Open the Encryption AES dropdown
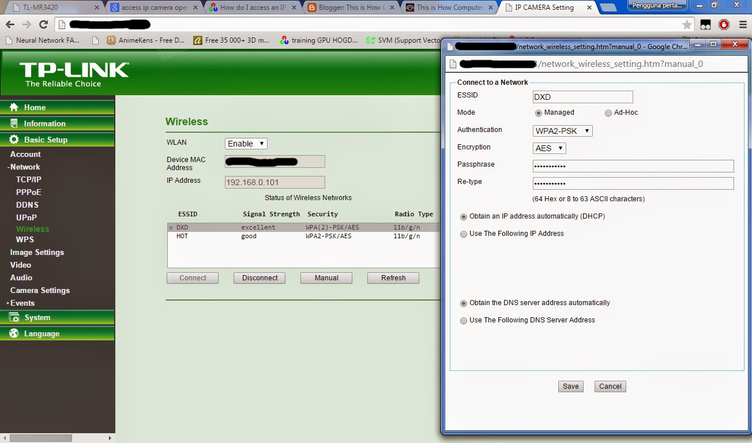The height and width of the screenshot is (443, 752). point(550,148)
